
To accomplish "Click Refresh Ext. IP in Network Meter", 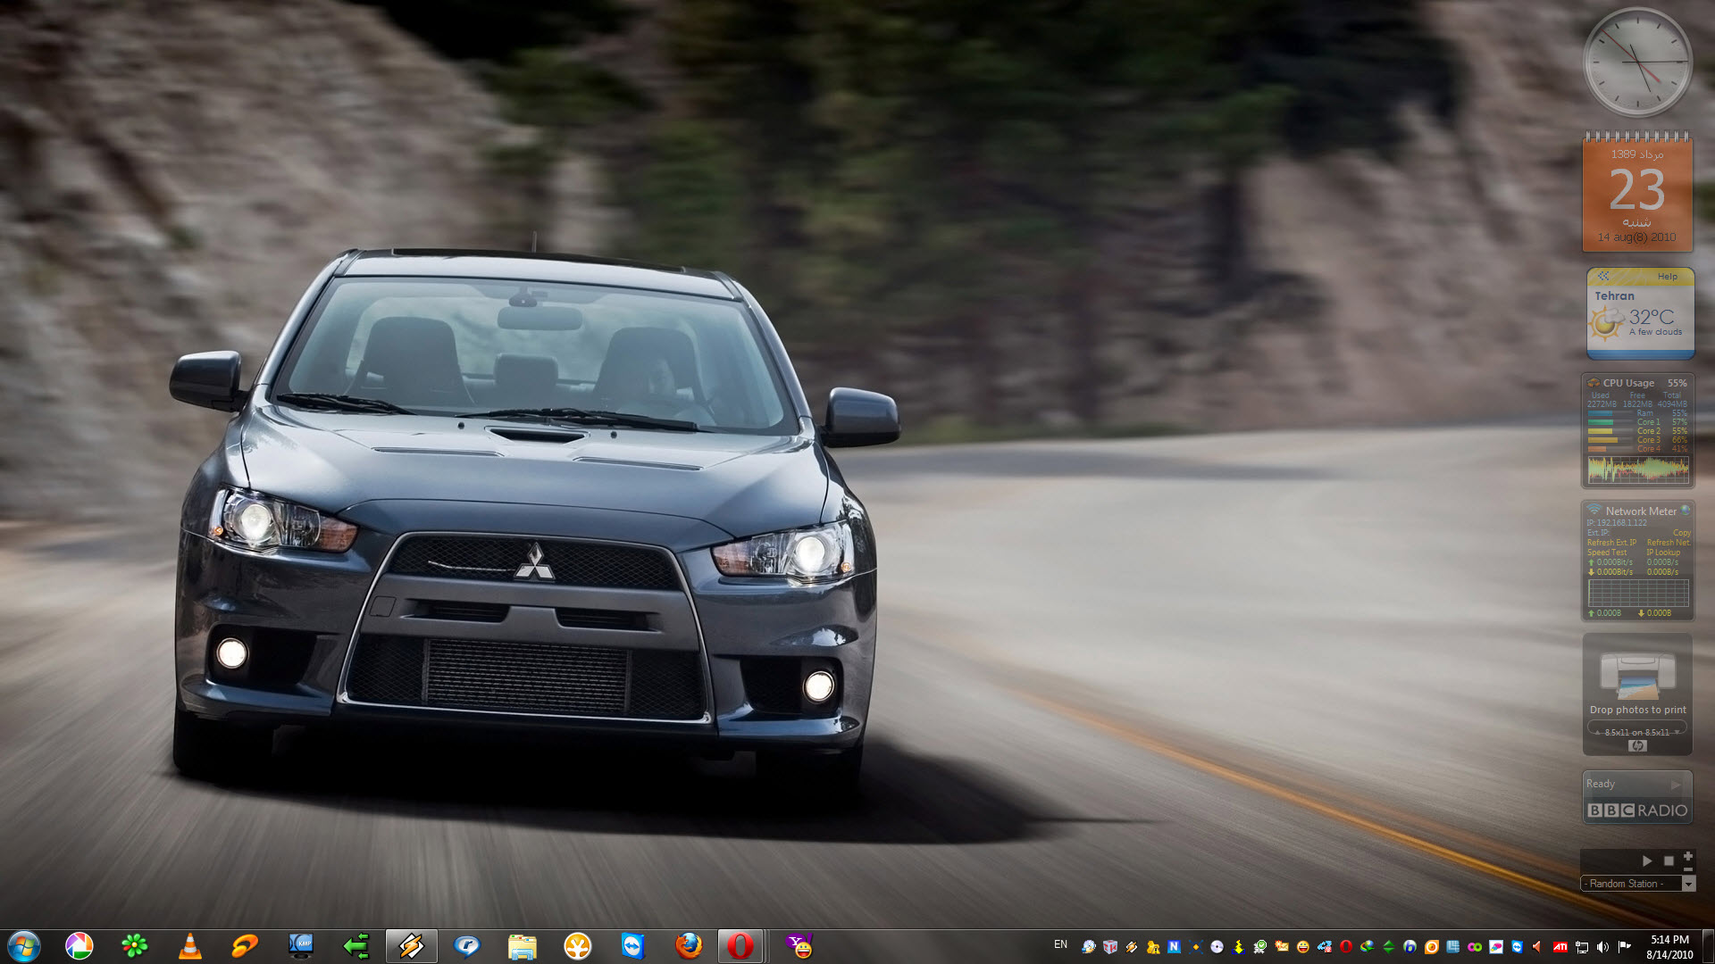I will pyautogui.click(x=1612, y=543).
